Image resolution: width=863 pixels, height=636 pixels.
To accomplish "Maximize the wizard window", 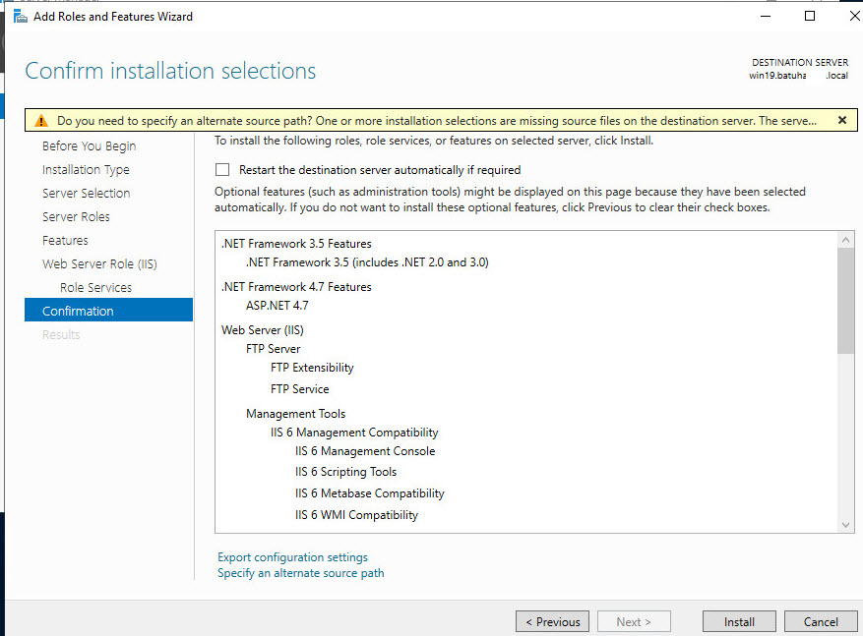I will click(810, 16).
